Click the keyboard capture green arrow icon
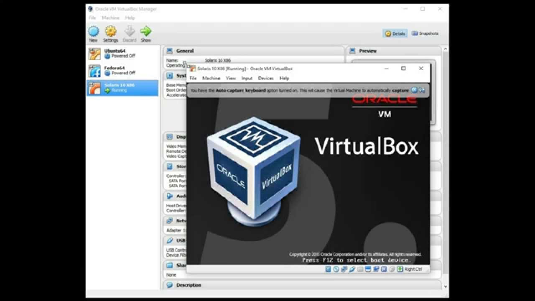535x301 pixels. [400, 269]
